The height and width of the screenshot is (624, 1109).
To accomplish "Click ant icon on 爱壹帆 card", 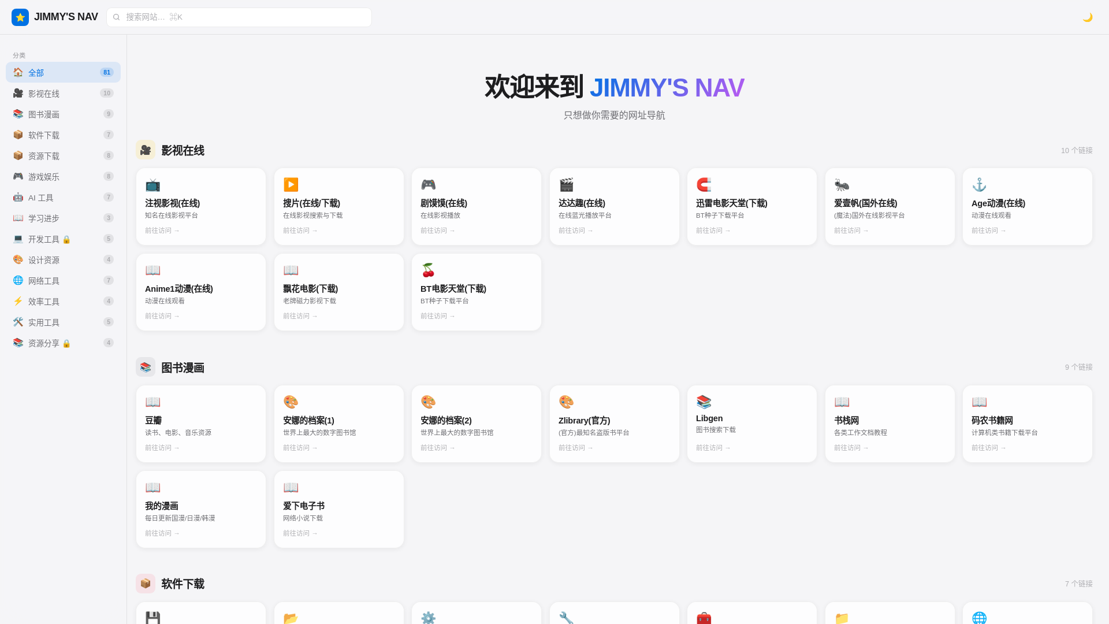I will [842, 185].
